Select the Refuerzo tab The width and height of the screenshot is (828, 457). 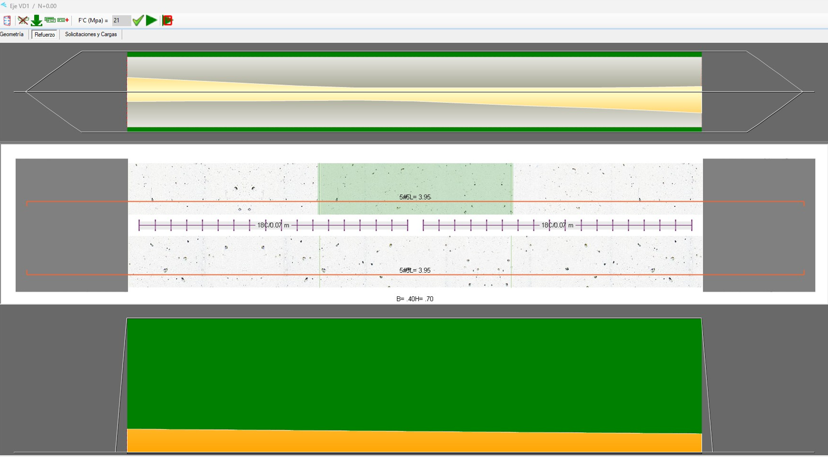[x=44, y=35]
